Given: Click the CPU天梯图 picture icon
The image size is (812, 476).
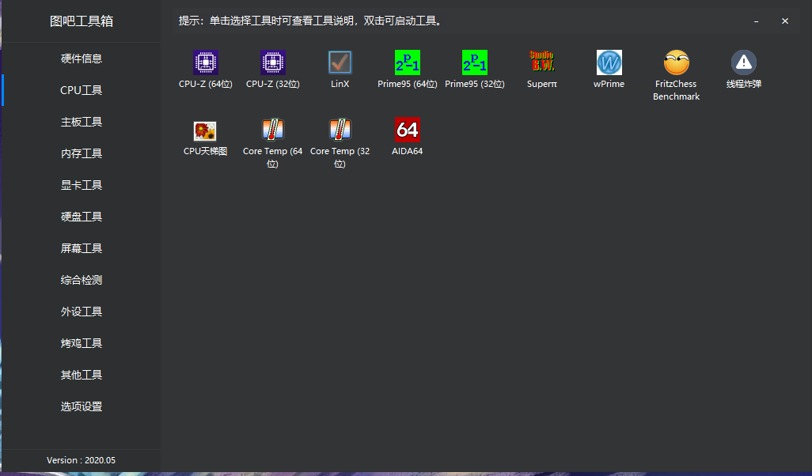Looking at the screenshot, I should coord(205,131).
